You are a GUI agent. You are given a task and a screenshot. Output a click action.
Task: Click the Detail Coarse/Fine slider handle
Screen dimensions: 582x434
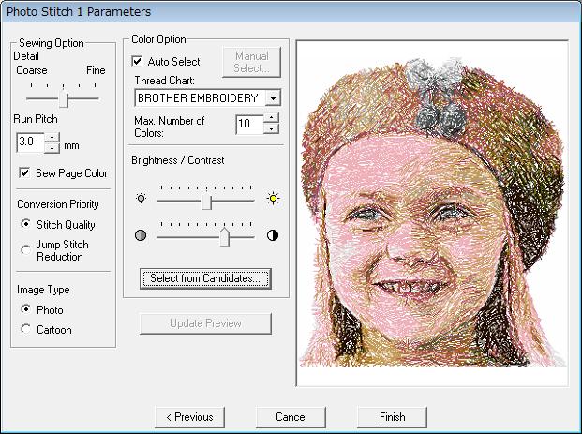point(64,99)
